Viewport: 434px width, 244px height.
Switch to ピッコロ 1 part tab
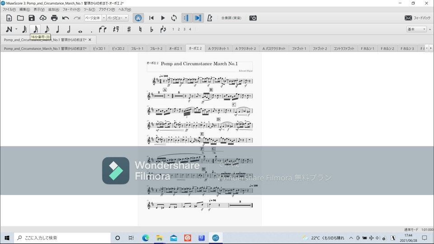pos(99,48)
